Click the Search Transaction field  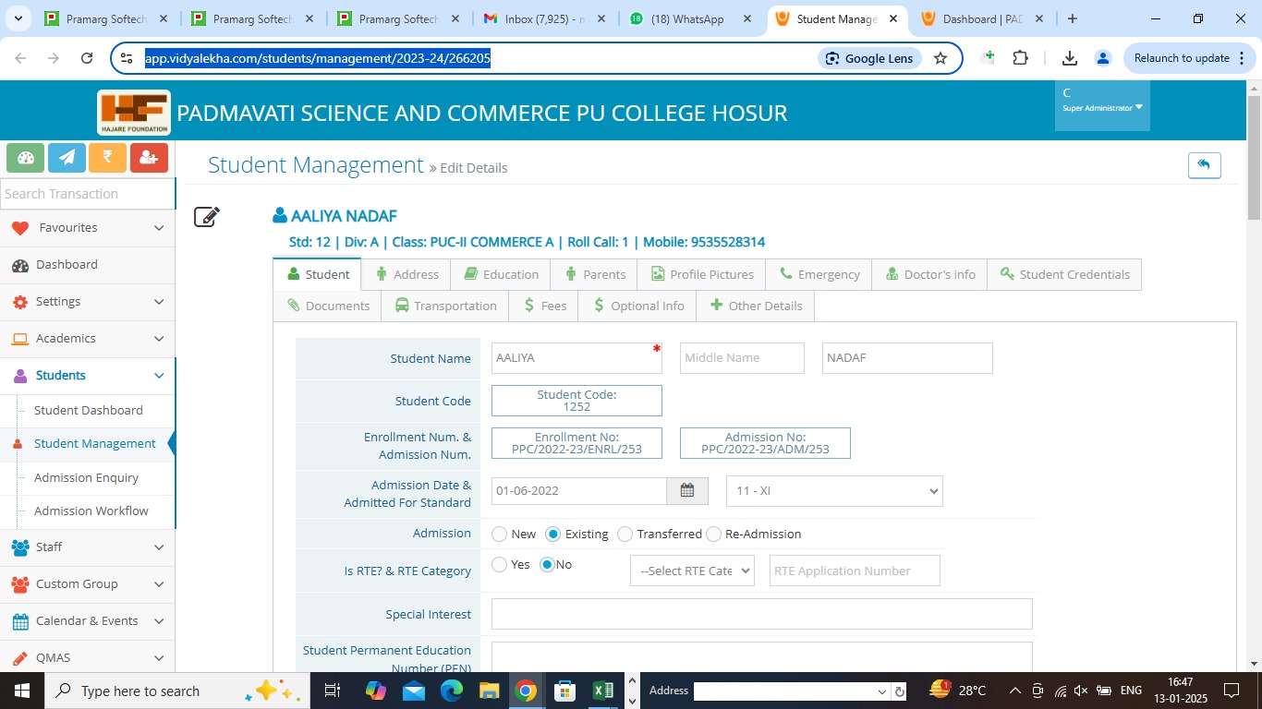[x=88, y=194]
